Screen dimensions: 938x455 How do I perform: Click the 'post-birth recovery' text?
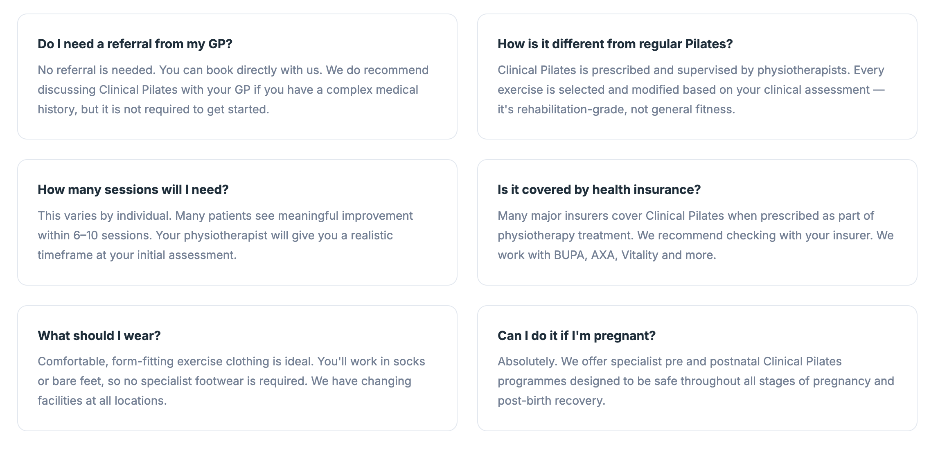550,401
